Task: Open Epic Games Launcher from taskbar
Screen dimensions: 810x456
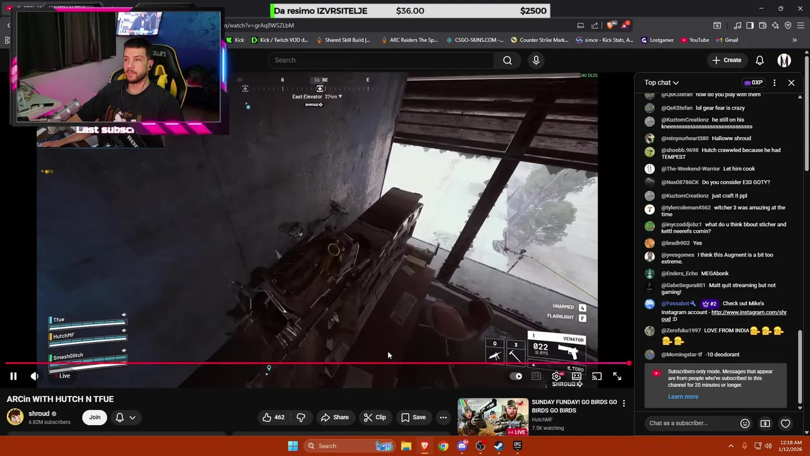Action: [517, 446]
